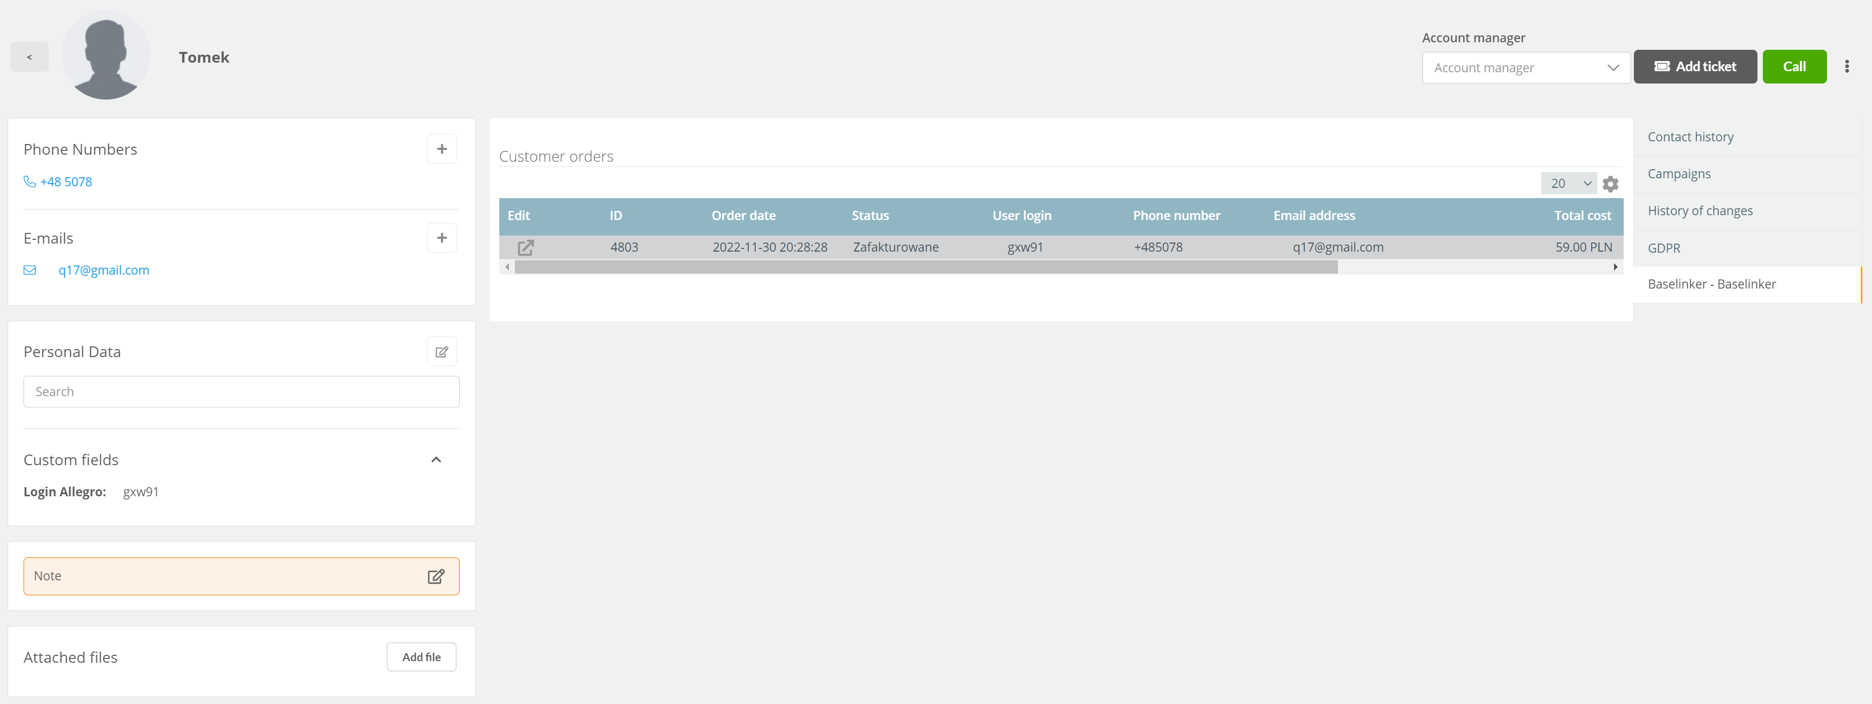Add a new e-mail with plus
The width and height of the screenshot is (1872, 704).
coord(442,238)
